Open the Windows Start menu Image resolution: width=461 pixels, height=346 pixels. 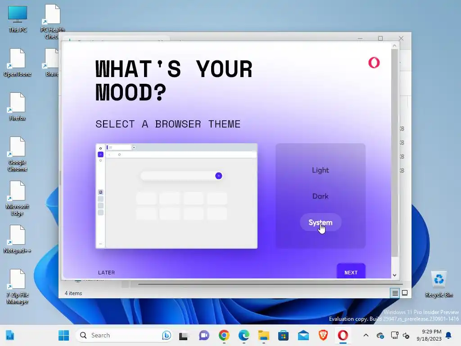[63, 335]
